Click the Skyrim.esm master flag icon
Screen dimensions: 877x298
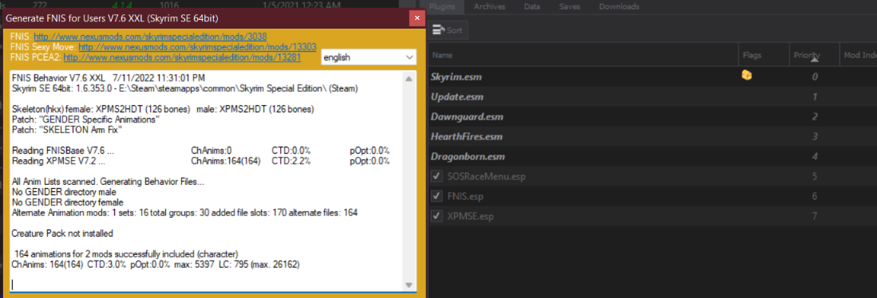[746, 76]
